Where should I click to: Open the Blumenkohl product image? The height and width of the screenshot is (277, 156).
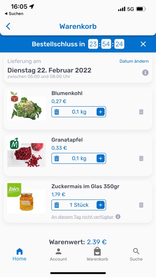[27, 105]
